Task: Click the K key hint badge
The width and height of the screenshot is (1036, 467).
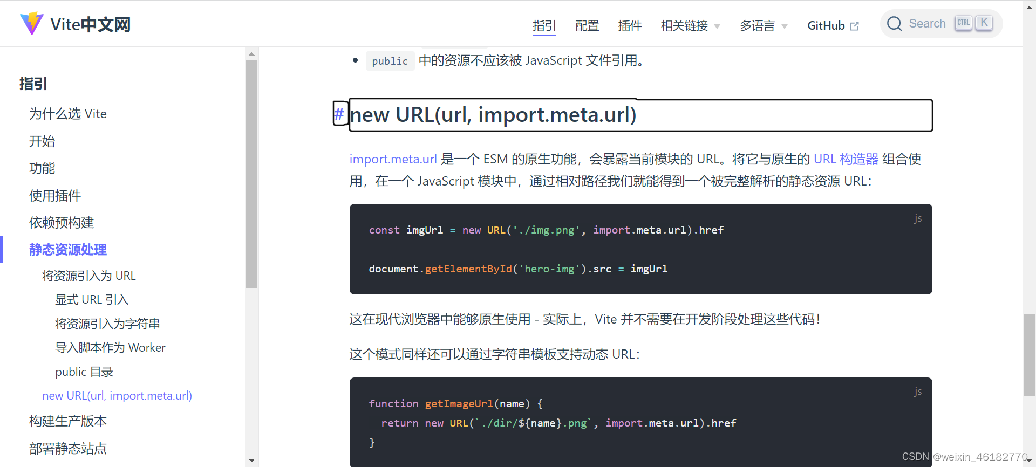Action: pyautogui.click(x=984, y=23)
